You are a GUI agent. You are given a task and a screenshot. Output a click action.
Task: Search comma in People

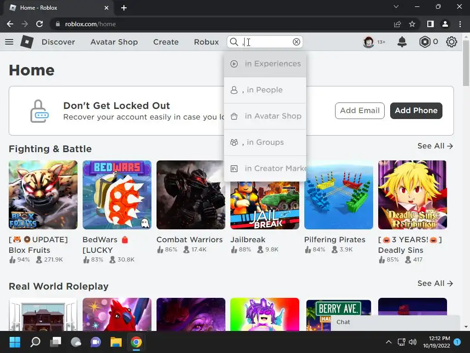click(265, 90)
